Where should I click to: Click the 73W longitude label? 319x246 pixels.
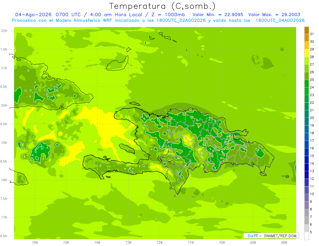[128, 242]
